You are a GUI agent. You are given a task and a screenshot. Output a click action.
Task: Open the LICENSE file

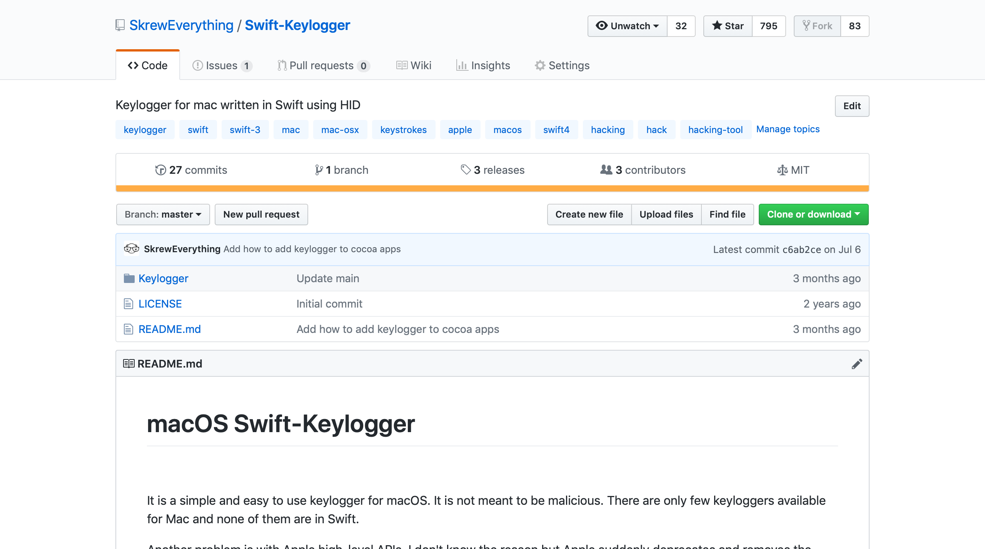160,304
